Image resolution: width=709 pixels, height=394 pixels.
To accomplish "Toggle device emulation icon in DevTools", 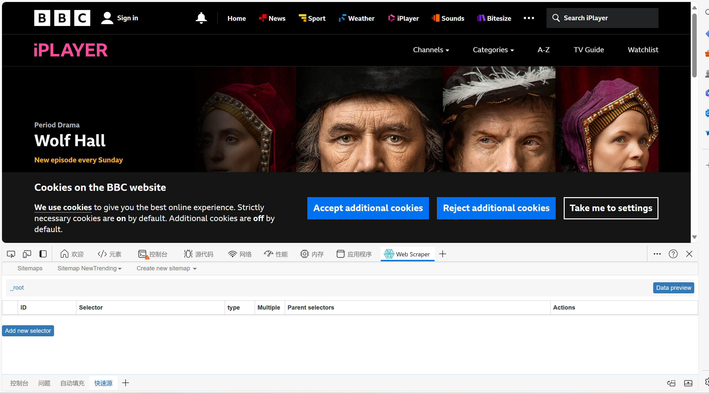I will click(x=27, y=254).
